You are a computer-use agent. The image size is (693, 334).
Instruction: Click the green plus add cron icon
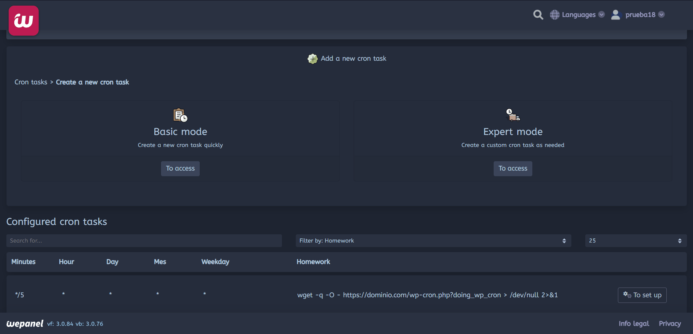(x=312, y=59)
